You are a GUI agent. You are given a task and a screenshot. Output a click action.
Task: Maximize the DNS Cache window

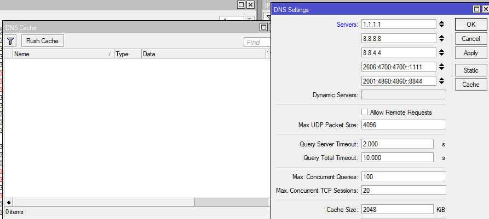pyautogui.click(x=264, y=27)
